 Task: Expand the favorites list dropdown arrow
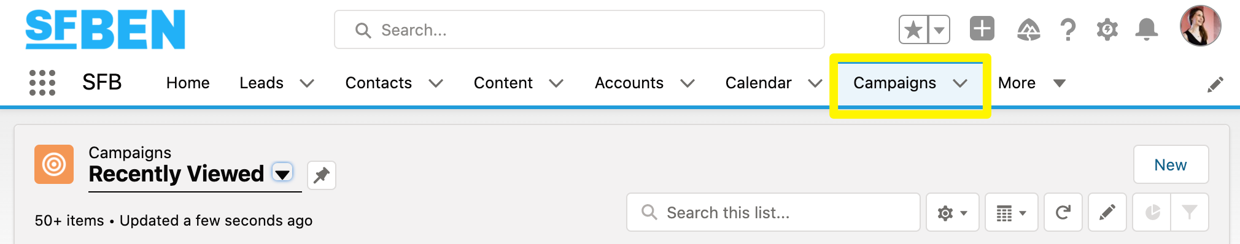(939, 29)
